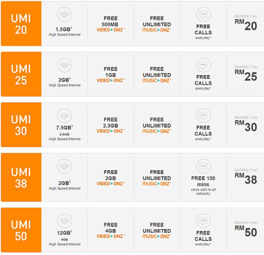Select the orange UMI 25 plan tile
The image size is (264, 255).
click(x=21, y=74)
